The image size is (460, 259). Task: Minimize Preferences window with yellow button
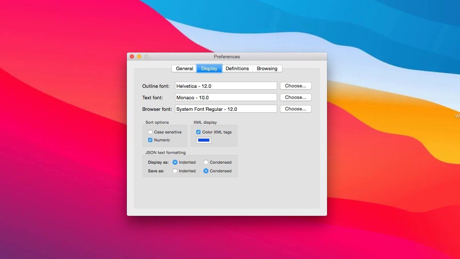pyautogui.click(x=139, y=56)
